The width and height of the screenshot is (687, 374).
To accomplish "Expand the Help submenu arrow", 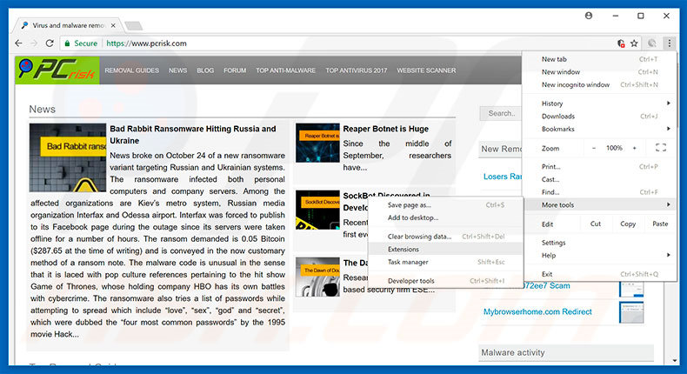I will 668,255.
